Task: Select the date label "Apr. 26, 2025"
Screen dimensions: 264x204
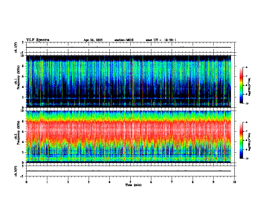Action: [x=93, y=40]
